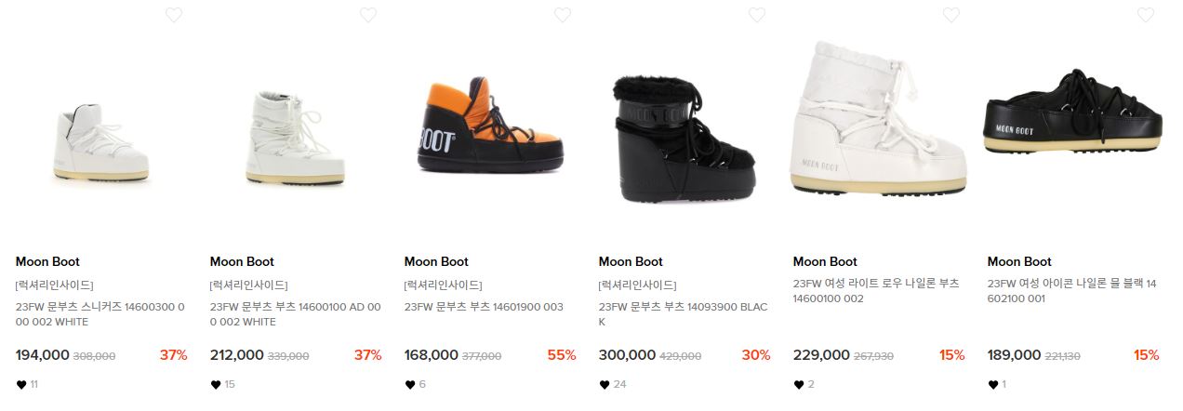Open the 23FW 여성 라이트 로우 나일론 부츠 listing
1183x411 pixels.
coord(876,291)
